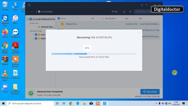Close the Recovering progress dialog
Viewport: 188px width, 106px height.
click(139, 33)
